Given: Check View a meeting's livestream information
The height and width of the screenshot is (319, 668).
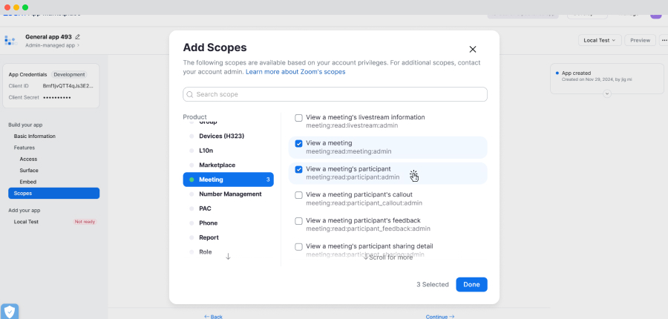Looking at the screenshot, I should pos(298,118).
